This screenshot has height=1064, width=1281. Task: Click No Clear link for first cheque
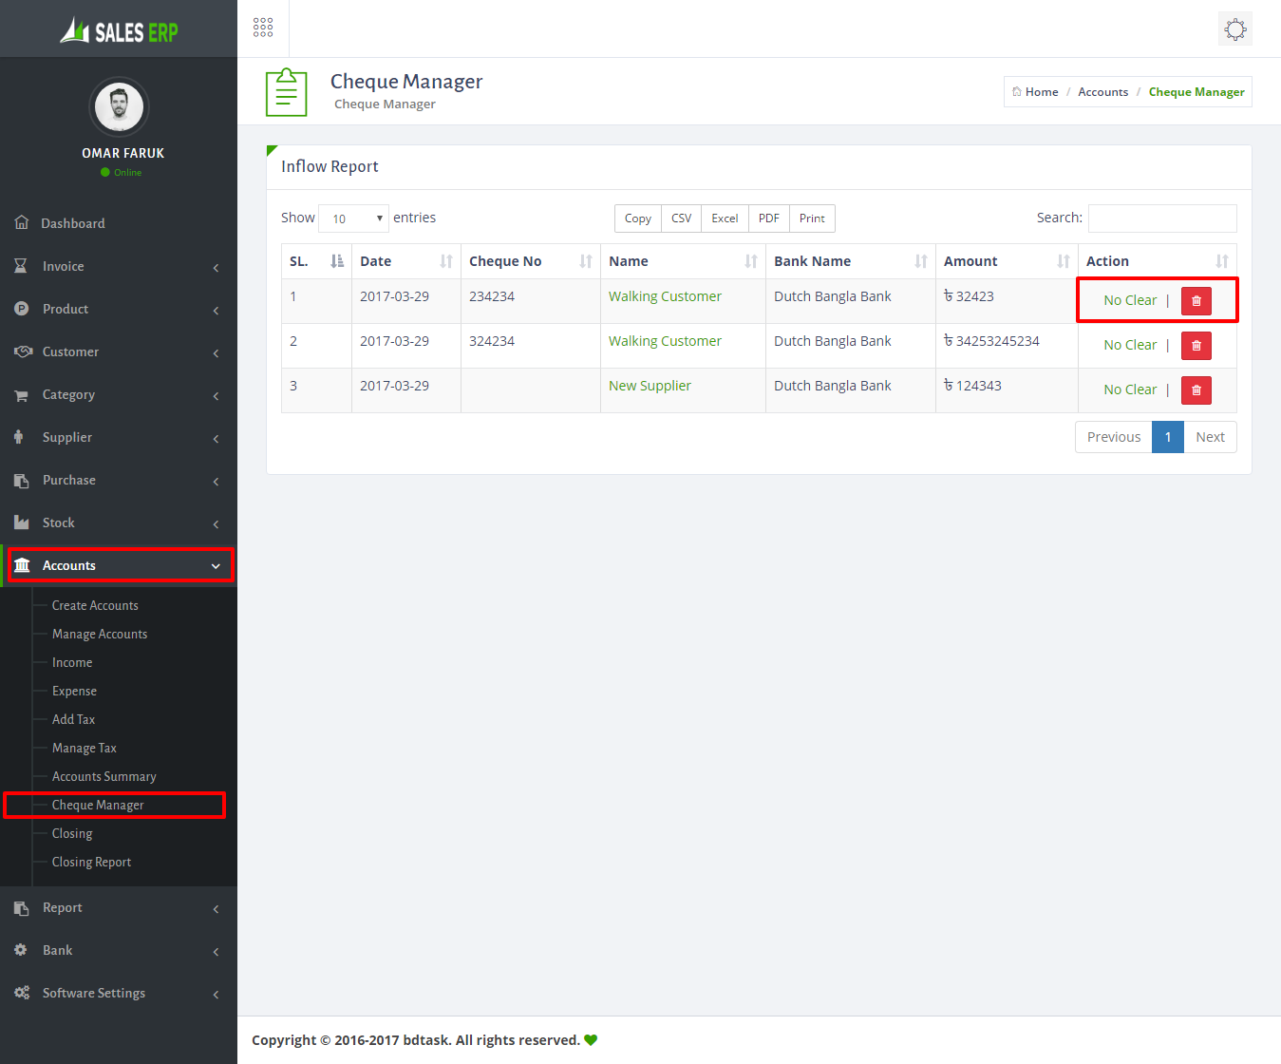[x=1129, y=301]
